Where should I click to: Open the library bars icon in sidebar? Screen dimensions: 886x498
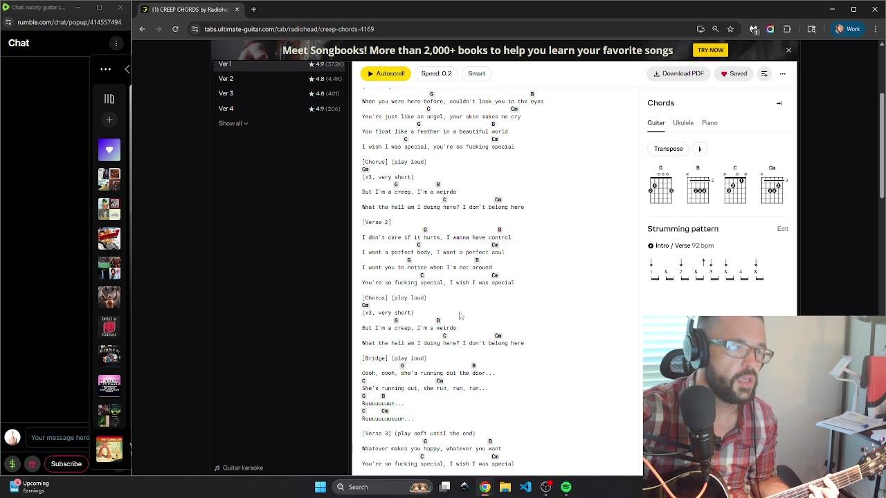tap(109, 99)
